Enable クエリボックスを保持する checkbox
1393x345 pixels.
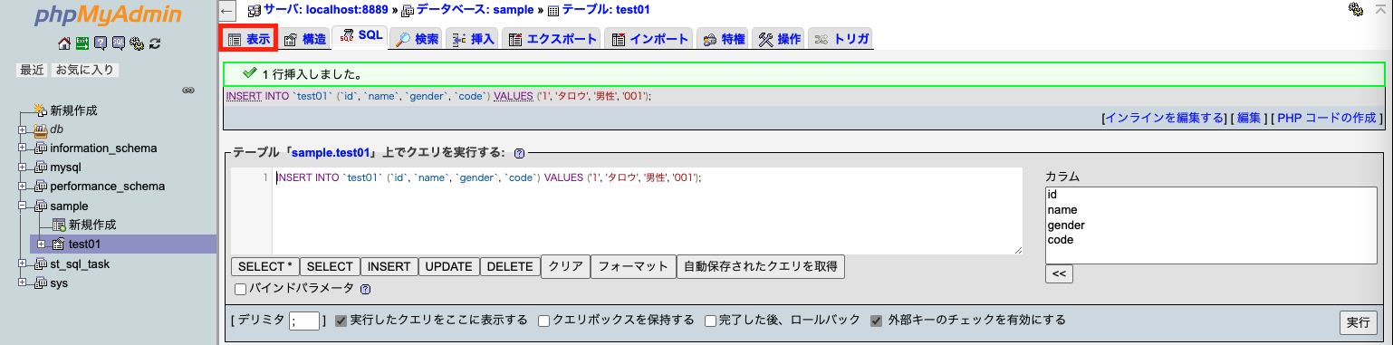click(x=544, y=321)
